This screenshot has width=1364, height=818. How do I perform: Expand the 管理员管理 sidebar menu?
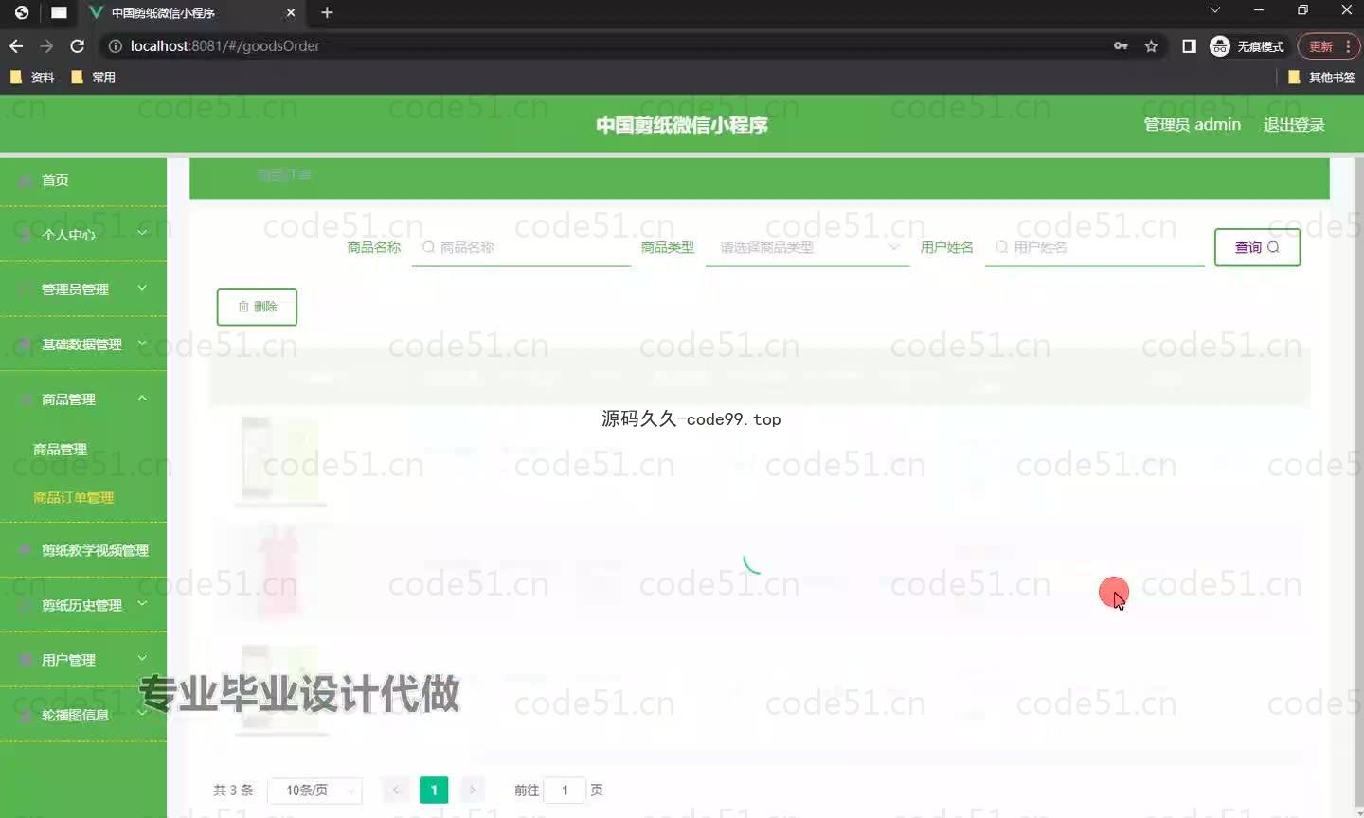(x=83, y=289)
